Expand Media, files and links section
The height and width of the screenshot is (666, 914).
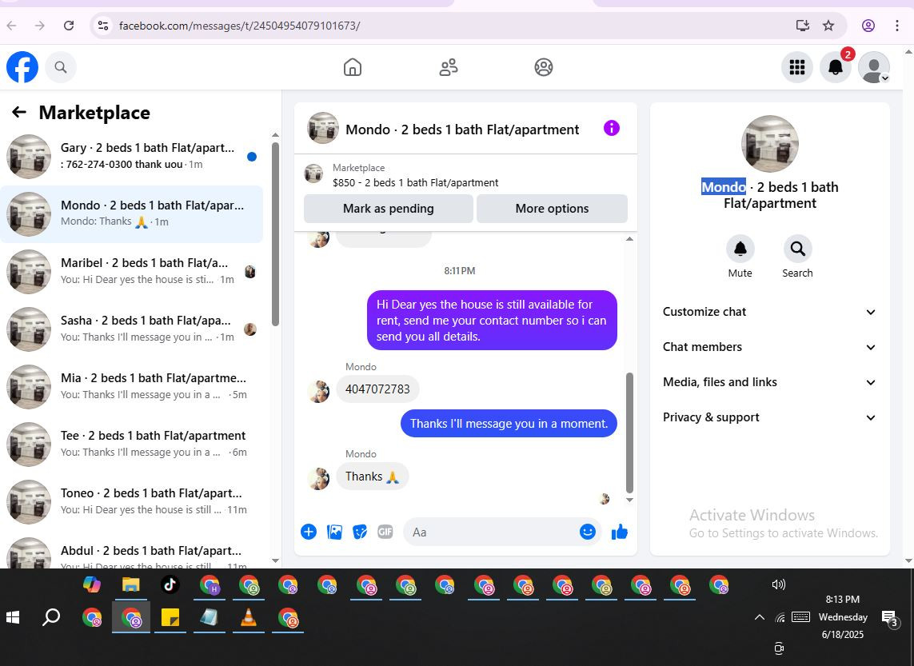click(769, 381)
